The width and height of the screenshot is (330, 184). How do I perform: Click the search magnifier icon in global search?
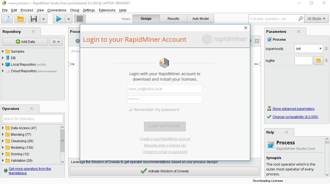(x=300, y=19)
